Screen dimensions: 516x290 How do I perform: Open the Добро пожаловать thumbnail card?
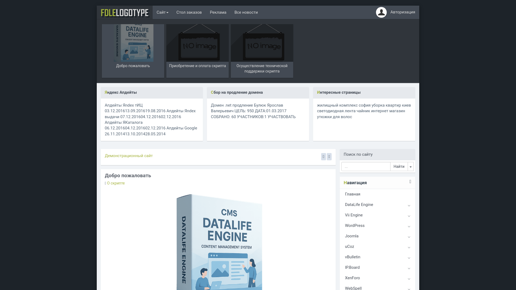click(133, 51)
